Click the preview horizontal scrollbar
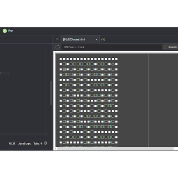This screenshot has height=178, width=178. coord(115,149)
